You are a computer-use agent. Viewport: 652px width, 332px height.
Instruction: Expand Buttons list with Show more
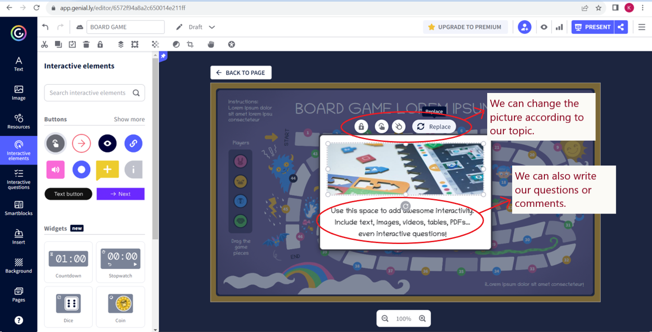129,119
